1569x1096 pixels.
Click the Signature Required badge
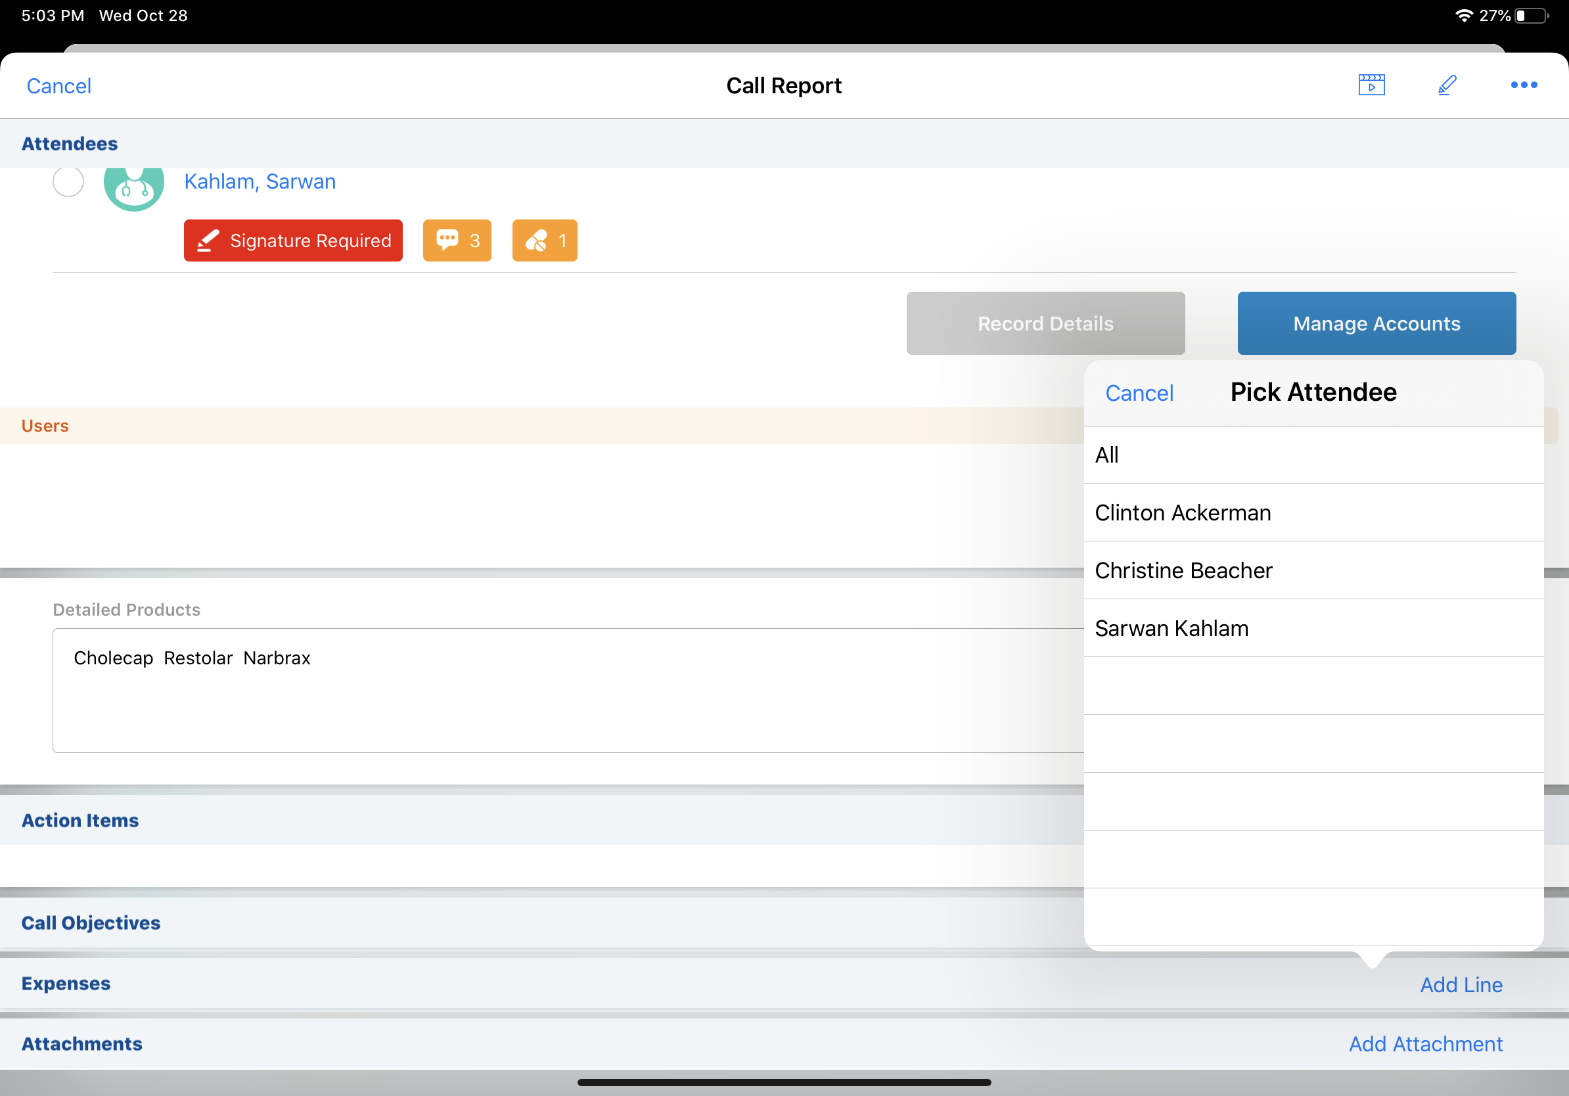pyautogui.click(x=293, y=240)
